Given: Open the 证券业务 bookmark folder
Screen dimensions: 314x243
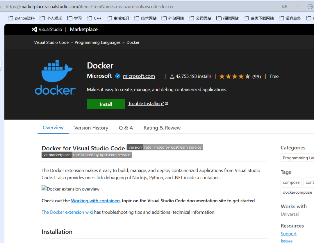Looking at the screenshot, I should click(x=290, y=18).
